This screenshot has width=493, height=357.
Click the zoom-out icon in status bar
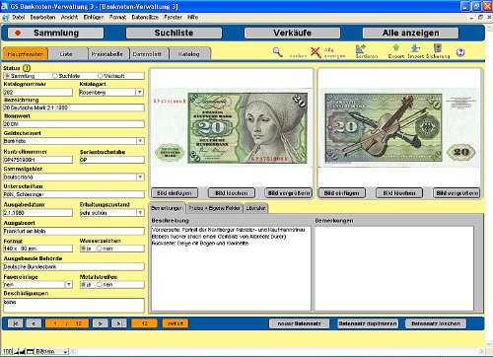point(17,351)
